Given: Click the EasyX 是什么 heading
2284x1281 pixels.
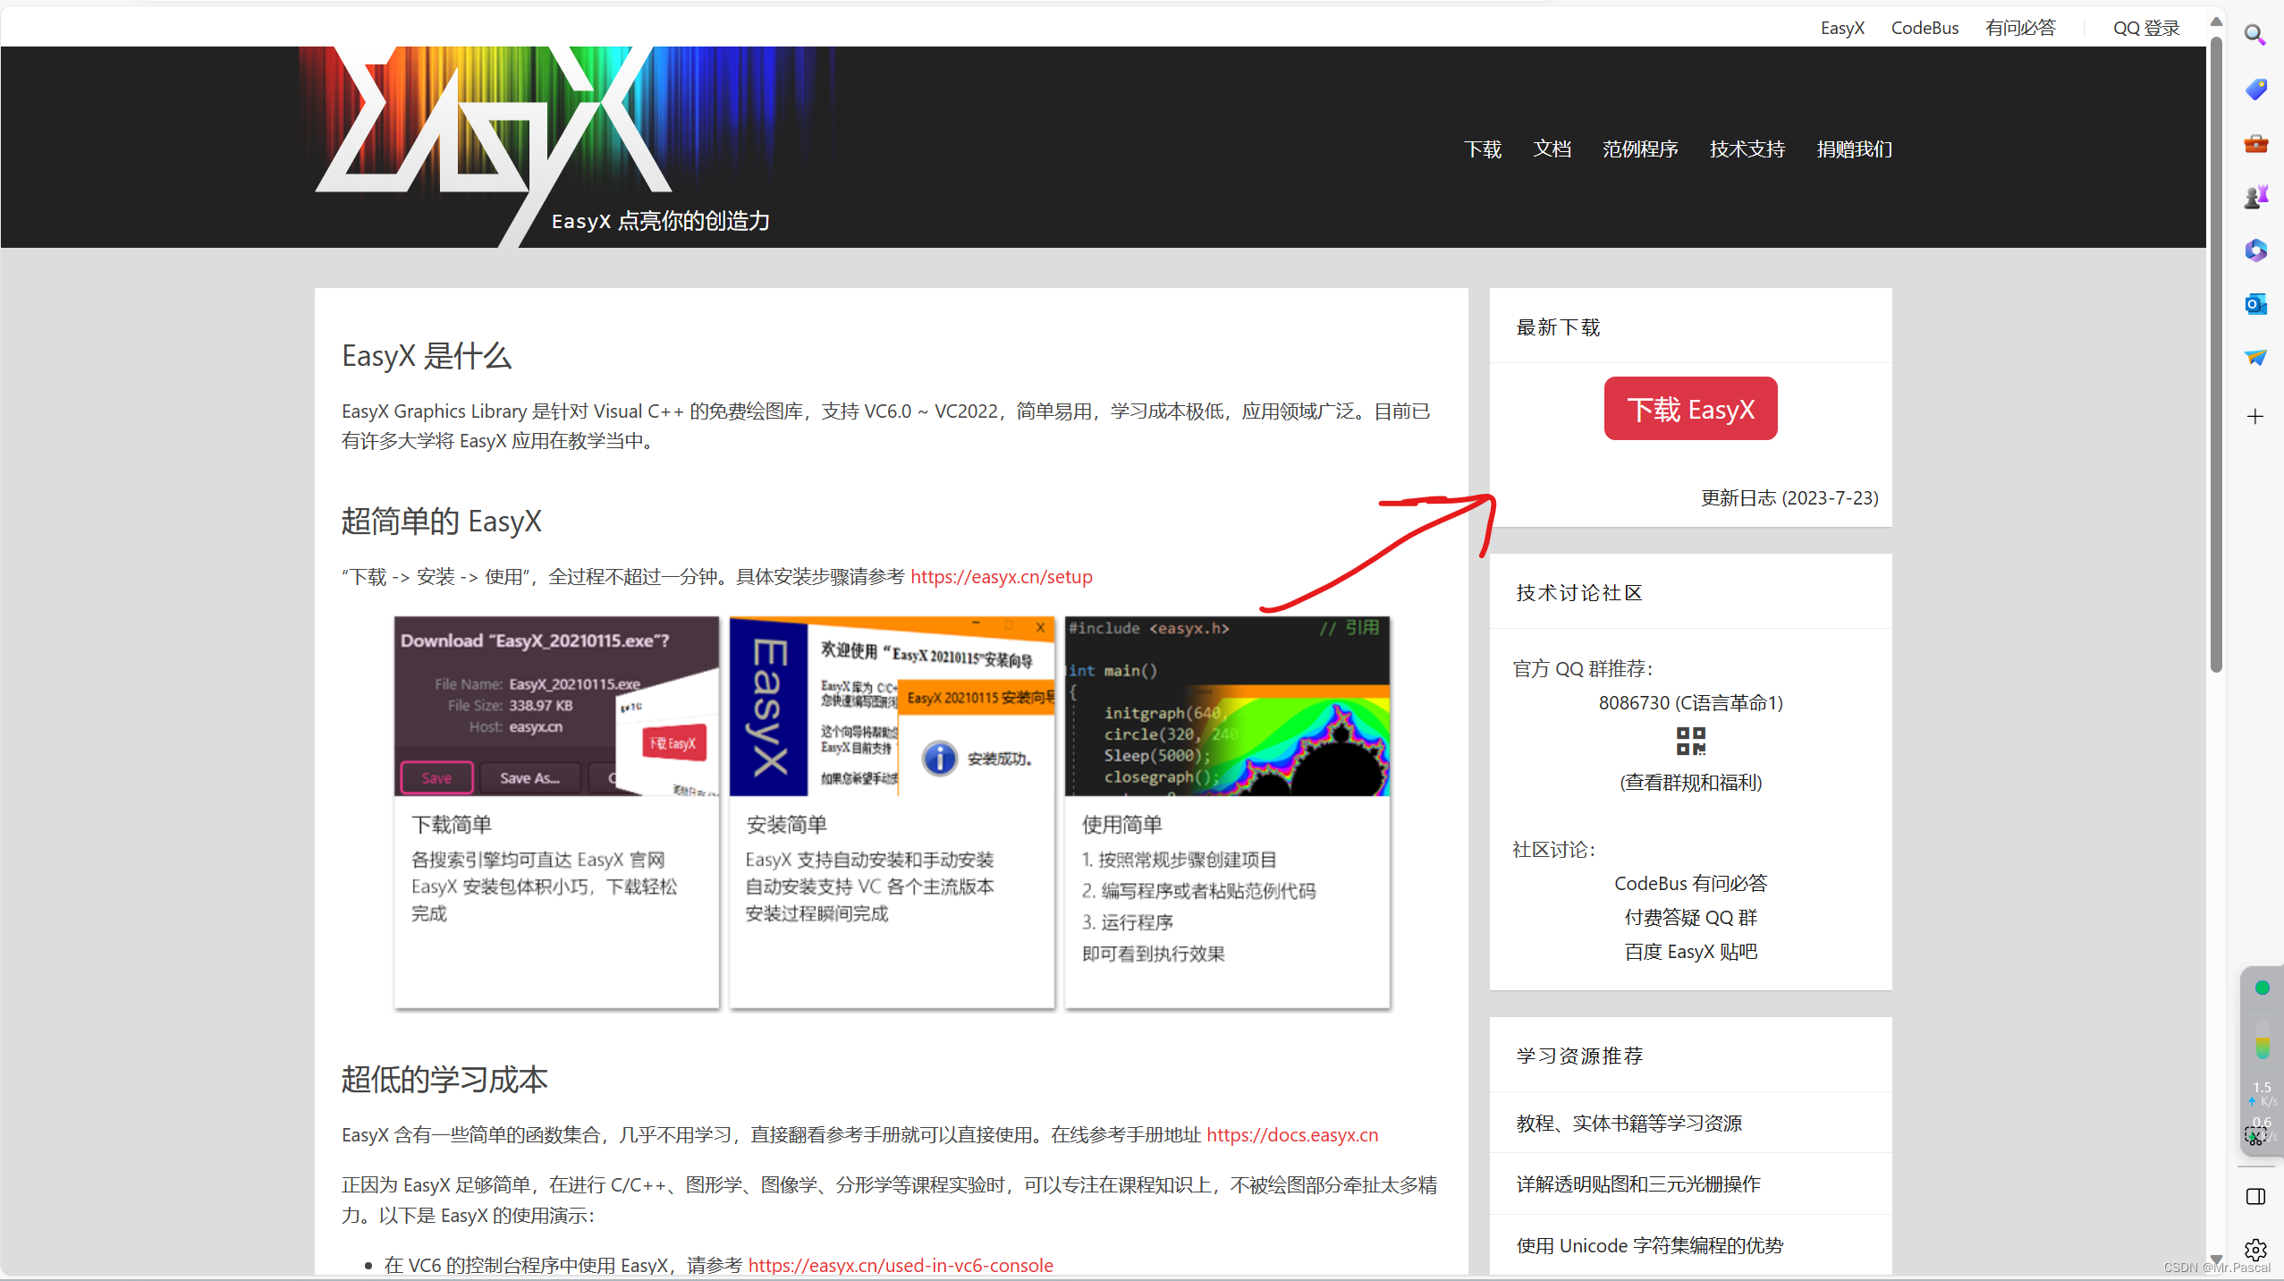Looking at the screenshot, I should click(427, 356).
